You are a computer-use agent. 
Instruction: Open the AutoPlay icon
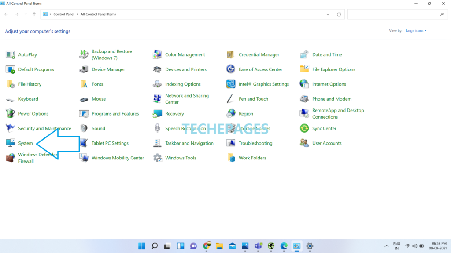pos(11,54)
